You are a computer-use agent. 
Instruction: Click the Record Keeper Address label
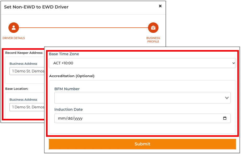pyautogui.click(x=24, y=53)
